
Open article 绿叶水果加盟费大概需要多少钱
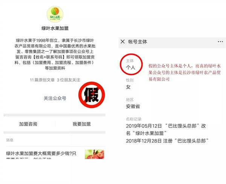41,153
